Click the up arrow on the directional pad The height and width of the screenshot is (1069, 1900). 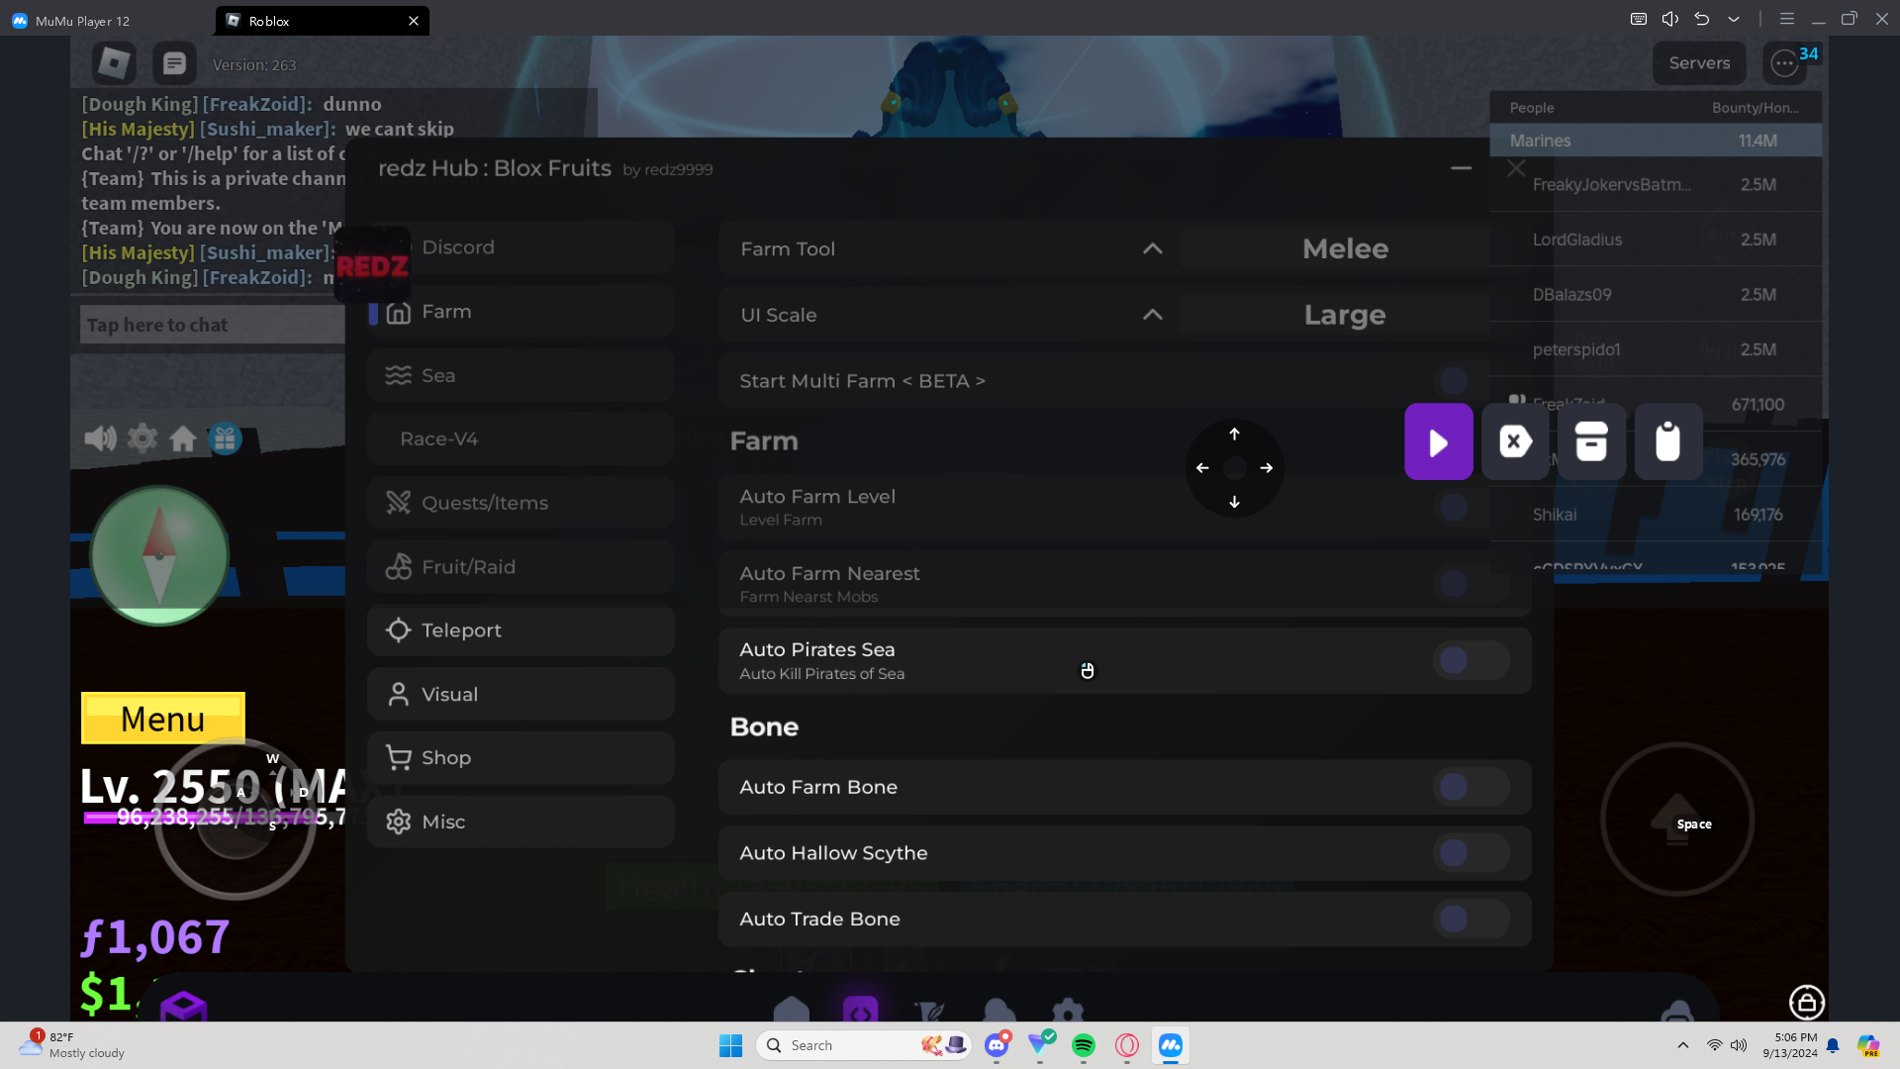[1234, 434]
